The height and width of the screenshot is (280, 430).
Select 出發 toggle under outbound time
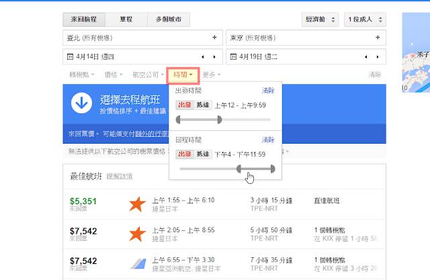coord(185,105)
